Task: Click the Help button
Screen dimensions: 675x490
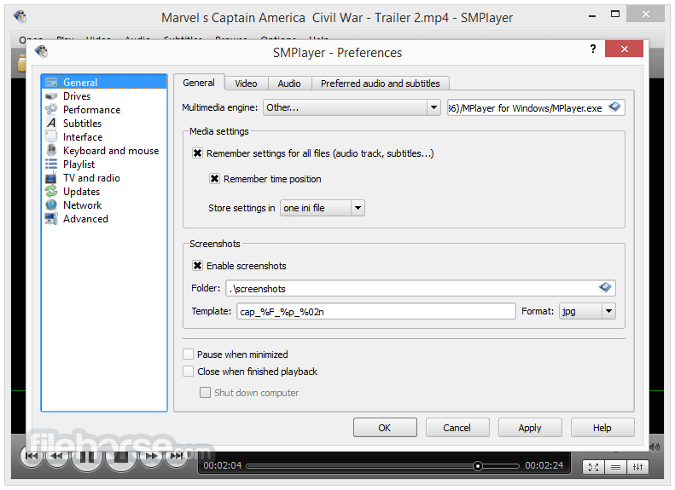Action: click(x=602, y=428)
